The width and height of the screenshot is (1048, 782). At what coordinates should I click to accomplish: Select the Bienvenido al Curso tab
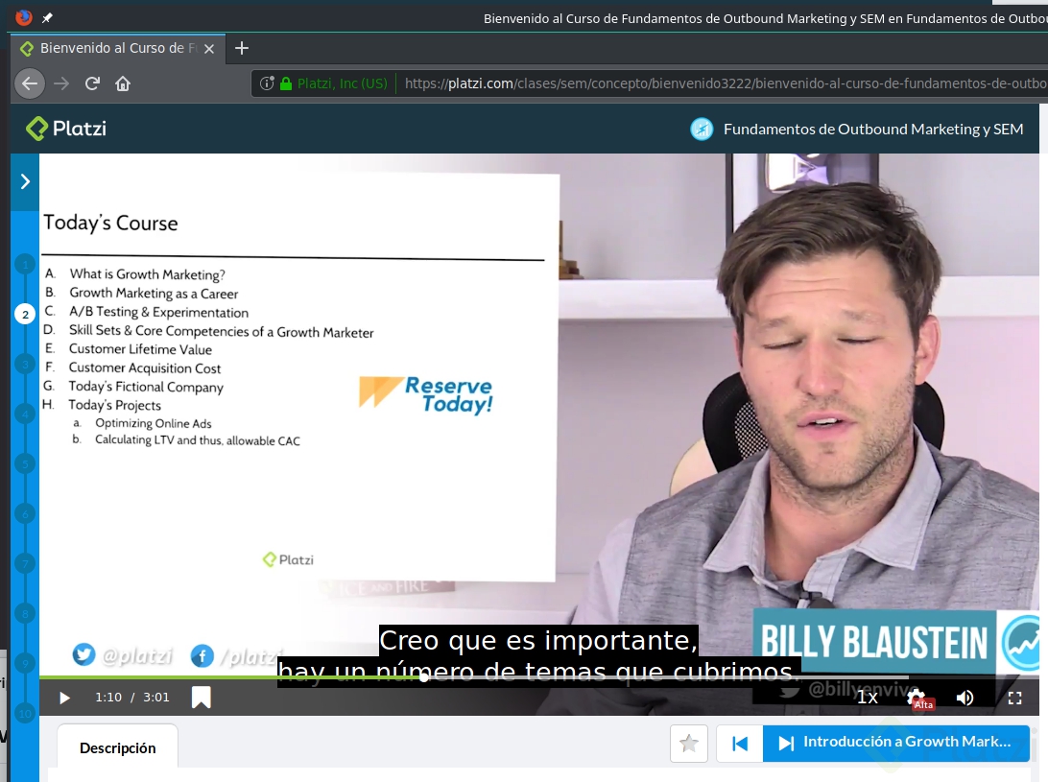point(118,48)
